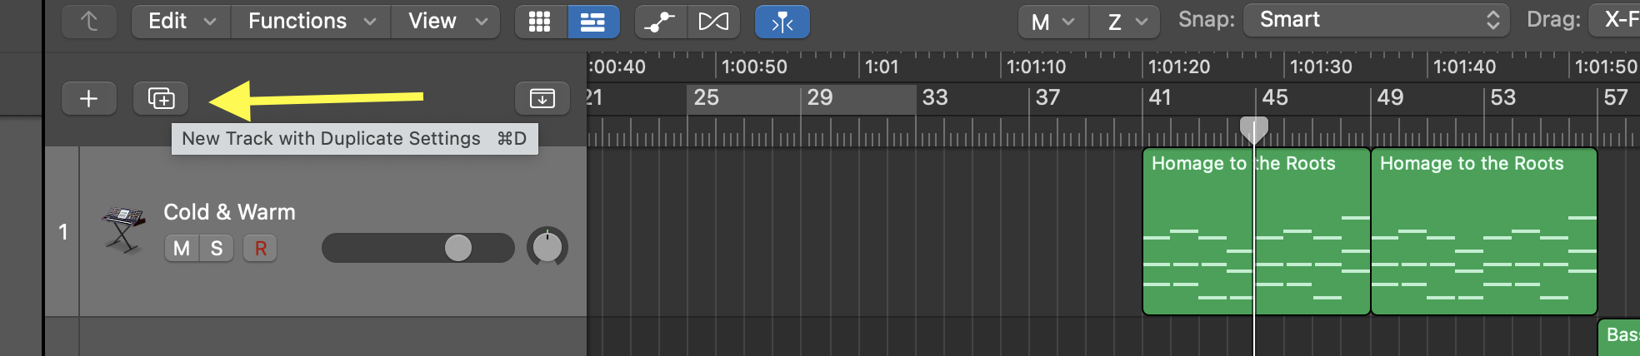This screenshot has height=356, width=1640.
Task: Click the Catch Playhead button
Action: pos(782,22)
